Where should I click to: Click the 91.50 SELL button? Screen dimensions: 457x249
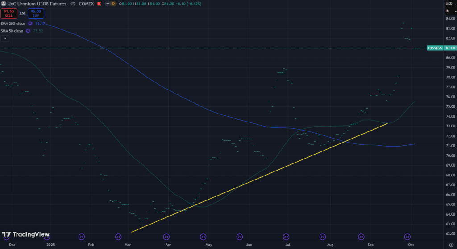pos(8,13)
